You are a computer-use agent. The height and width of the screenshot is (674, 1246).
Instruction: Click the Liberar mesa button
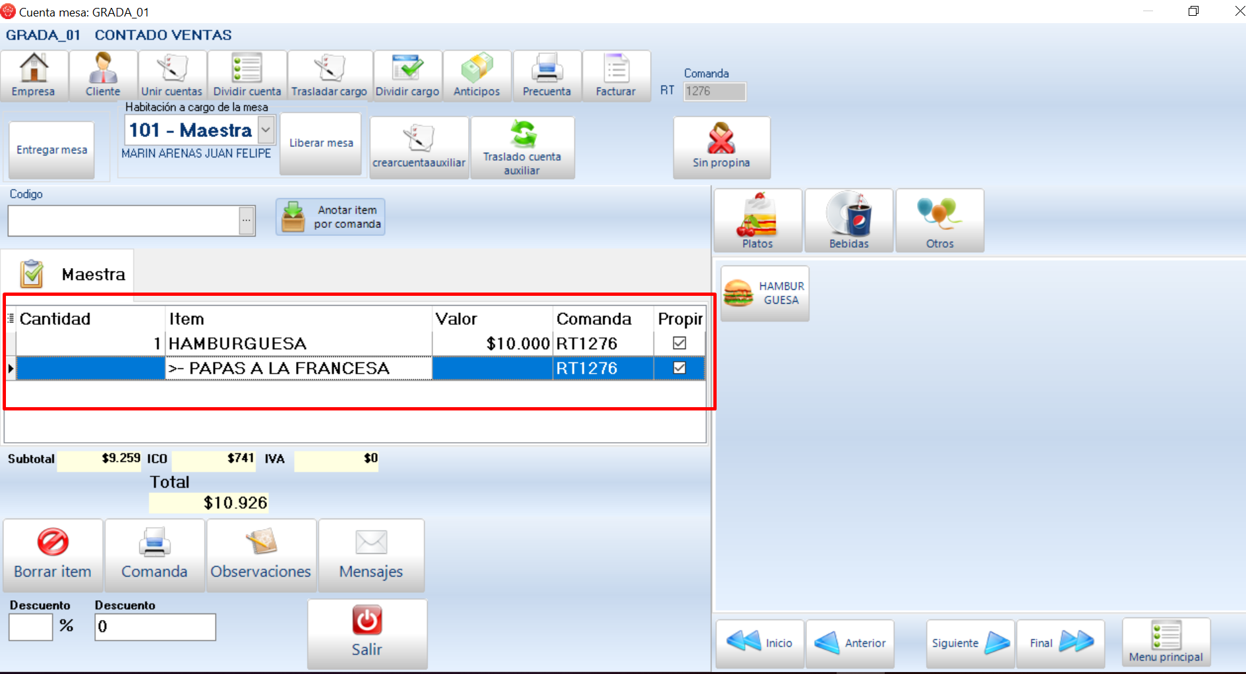[321, 143]
